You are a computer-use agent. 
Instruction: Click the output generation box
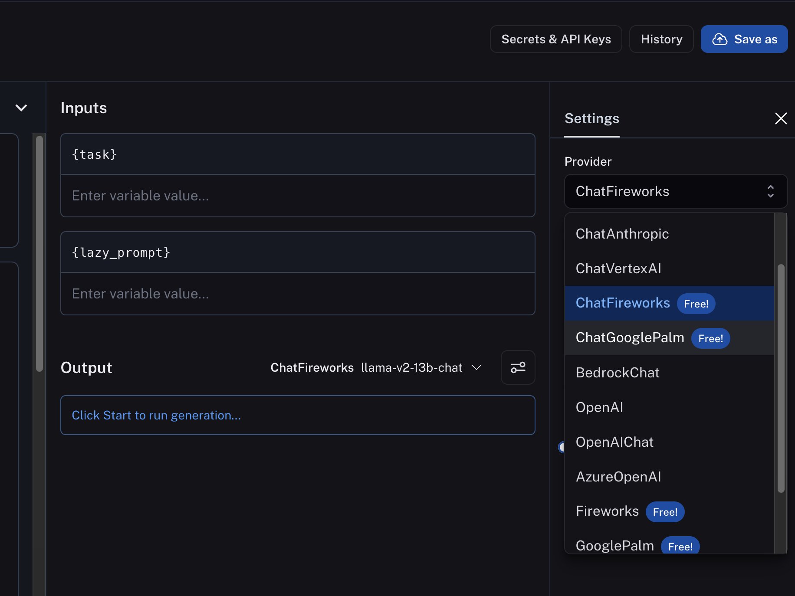point(298,415)
